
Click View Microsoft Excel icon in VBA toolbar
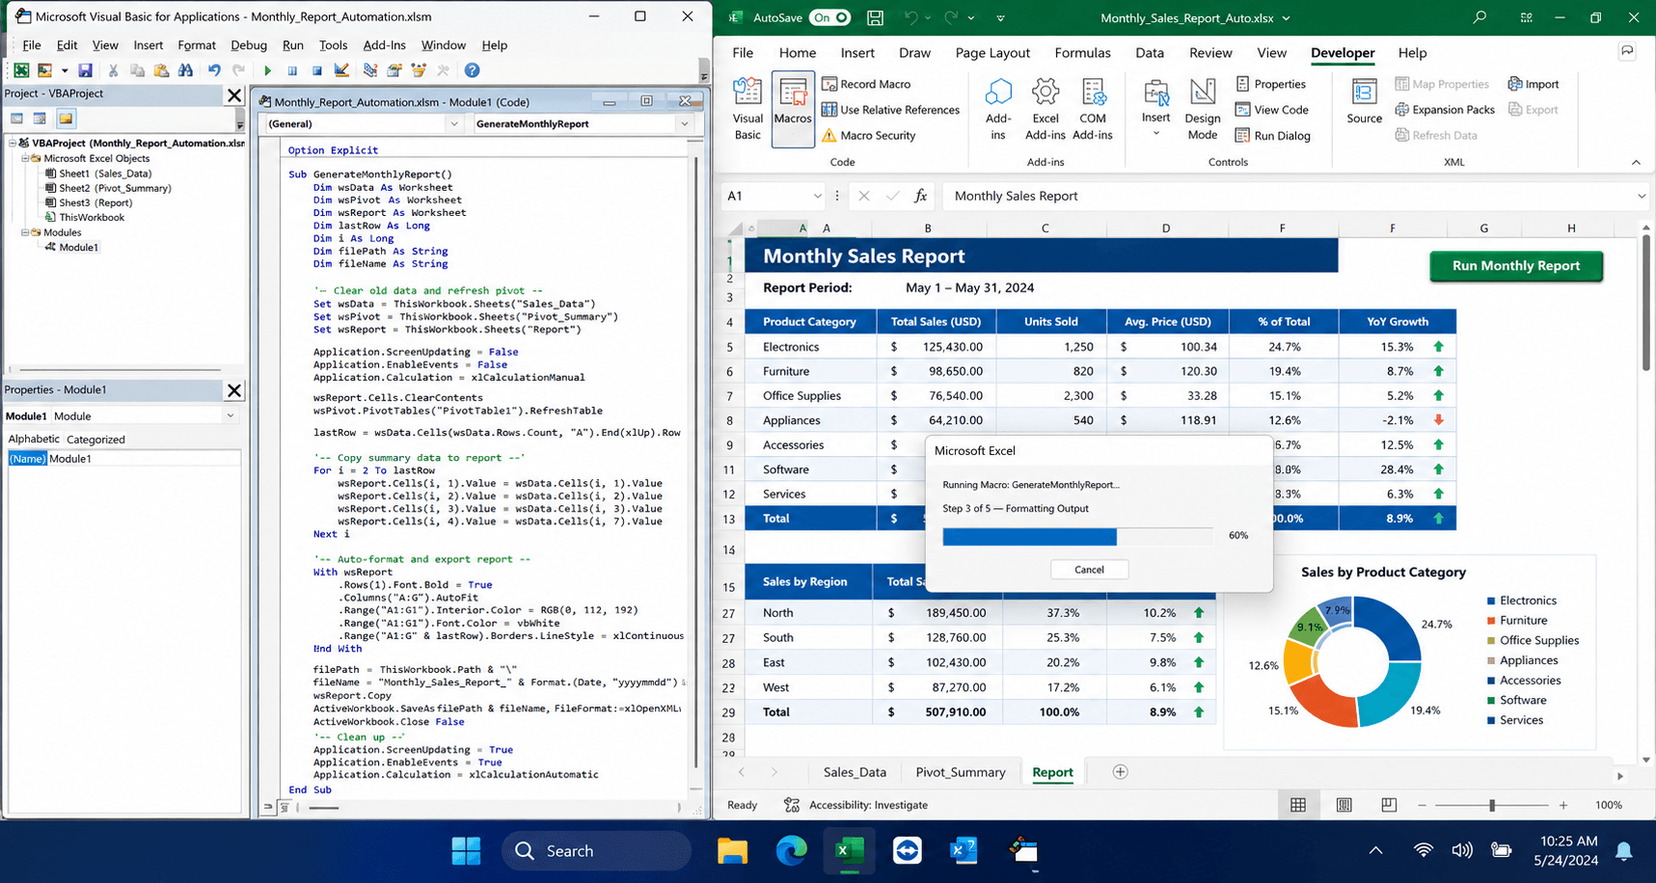[x=20, y=70]
